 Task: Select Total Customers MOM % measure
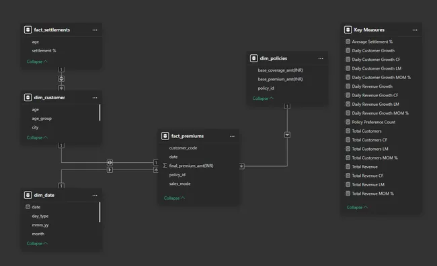[x=375, y=157]
